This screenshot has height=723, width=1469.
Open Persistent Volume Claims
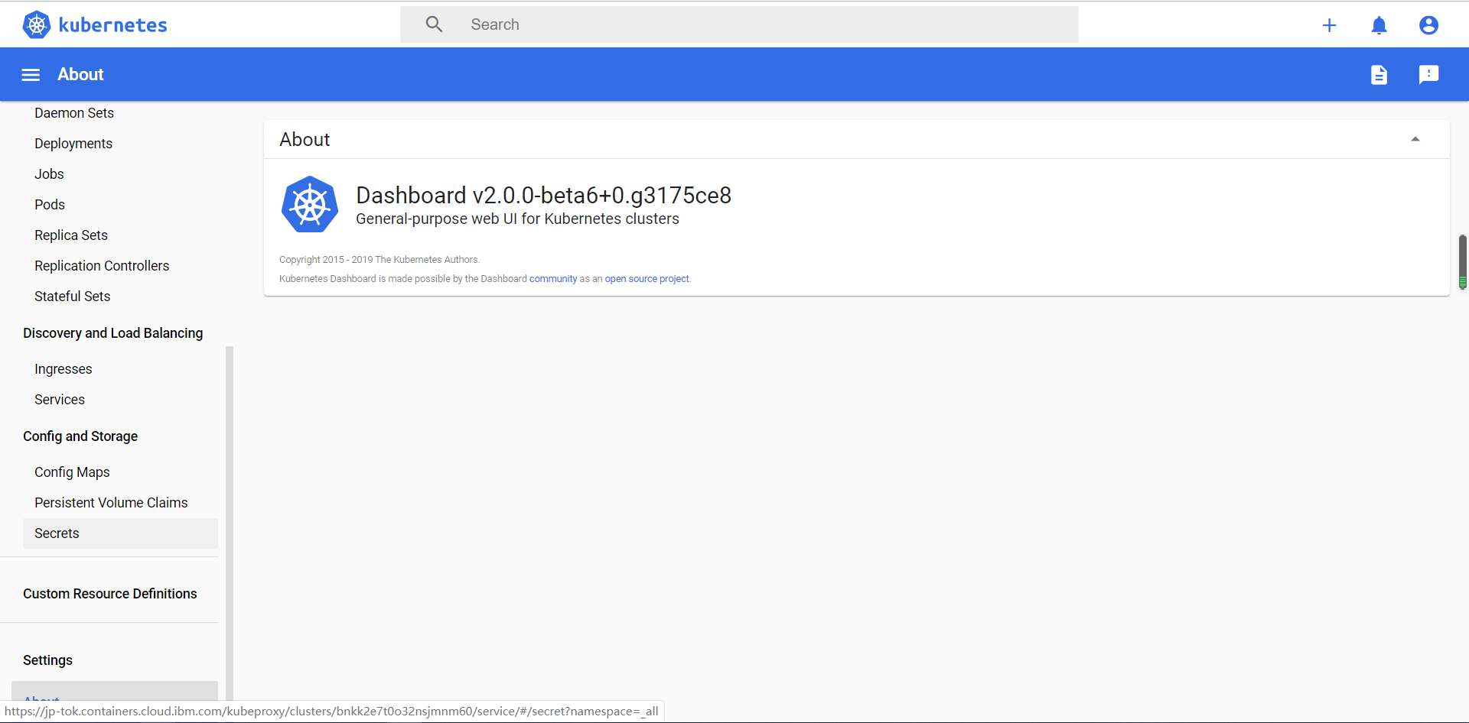[111, 503]
